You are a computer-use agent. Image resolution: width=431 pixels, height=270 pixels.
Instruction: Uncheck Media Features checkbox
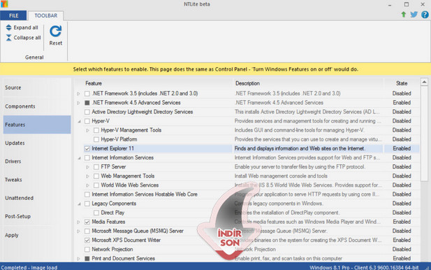(87, 222)
